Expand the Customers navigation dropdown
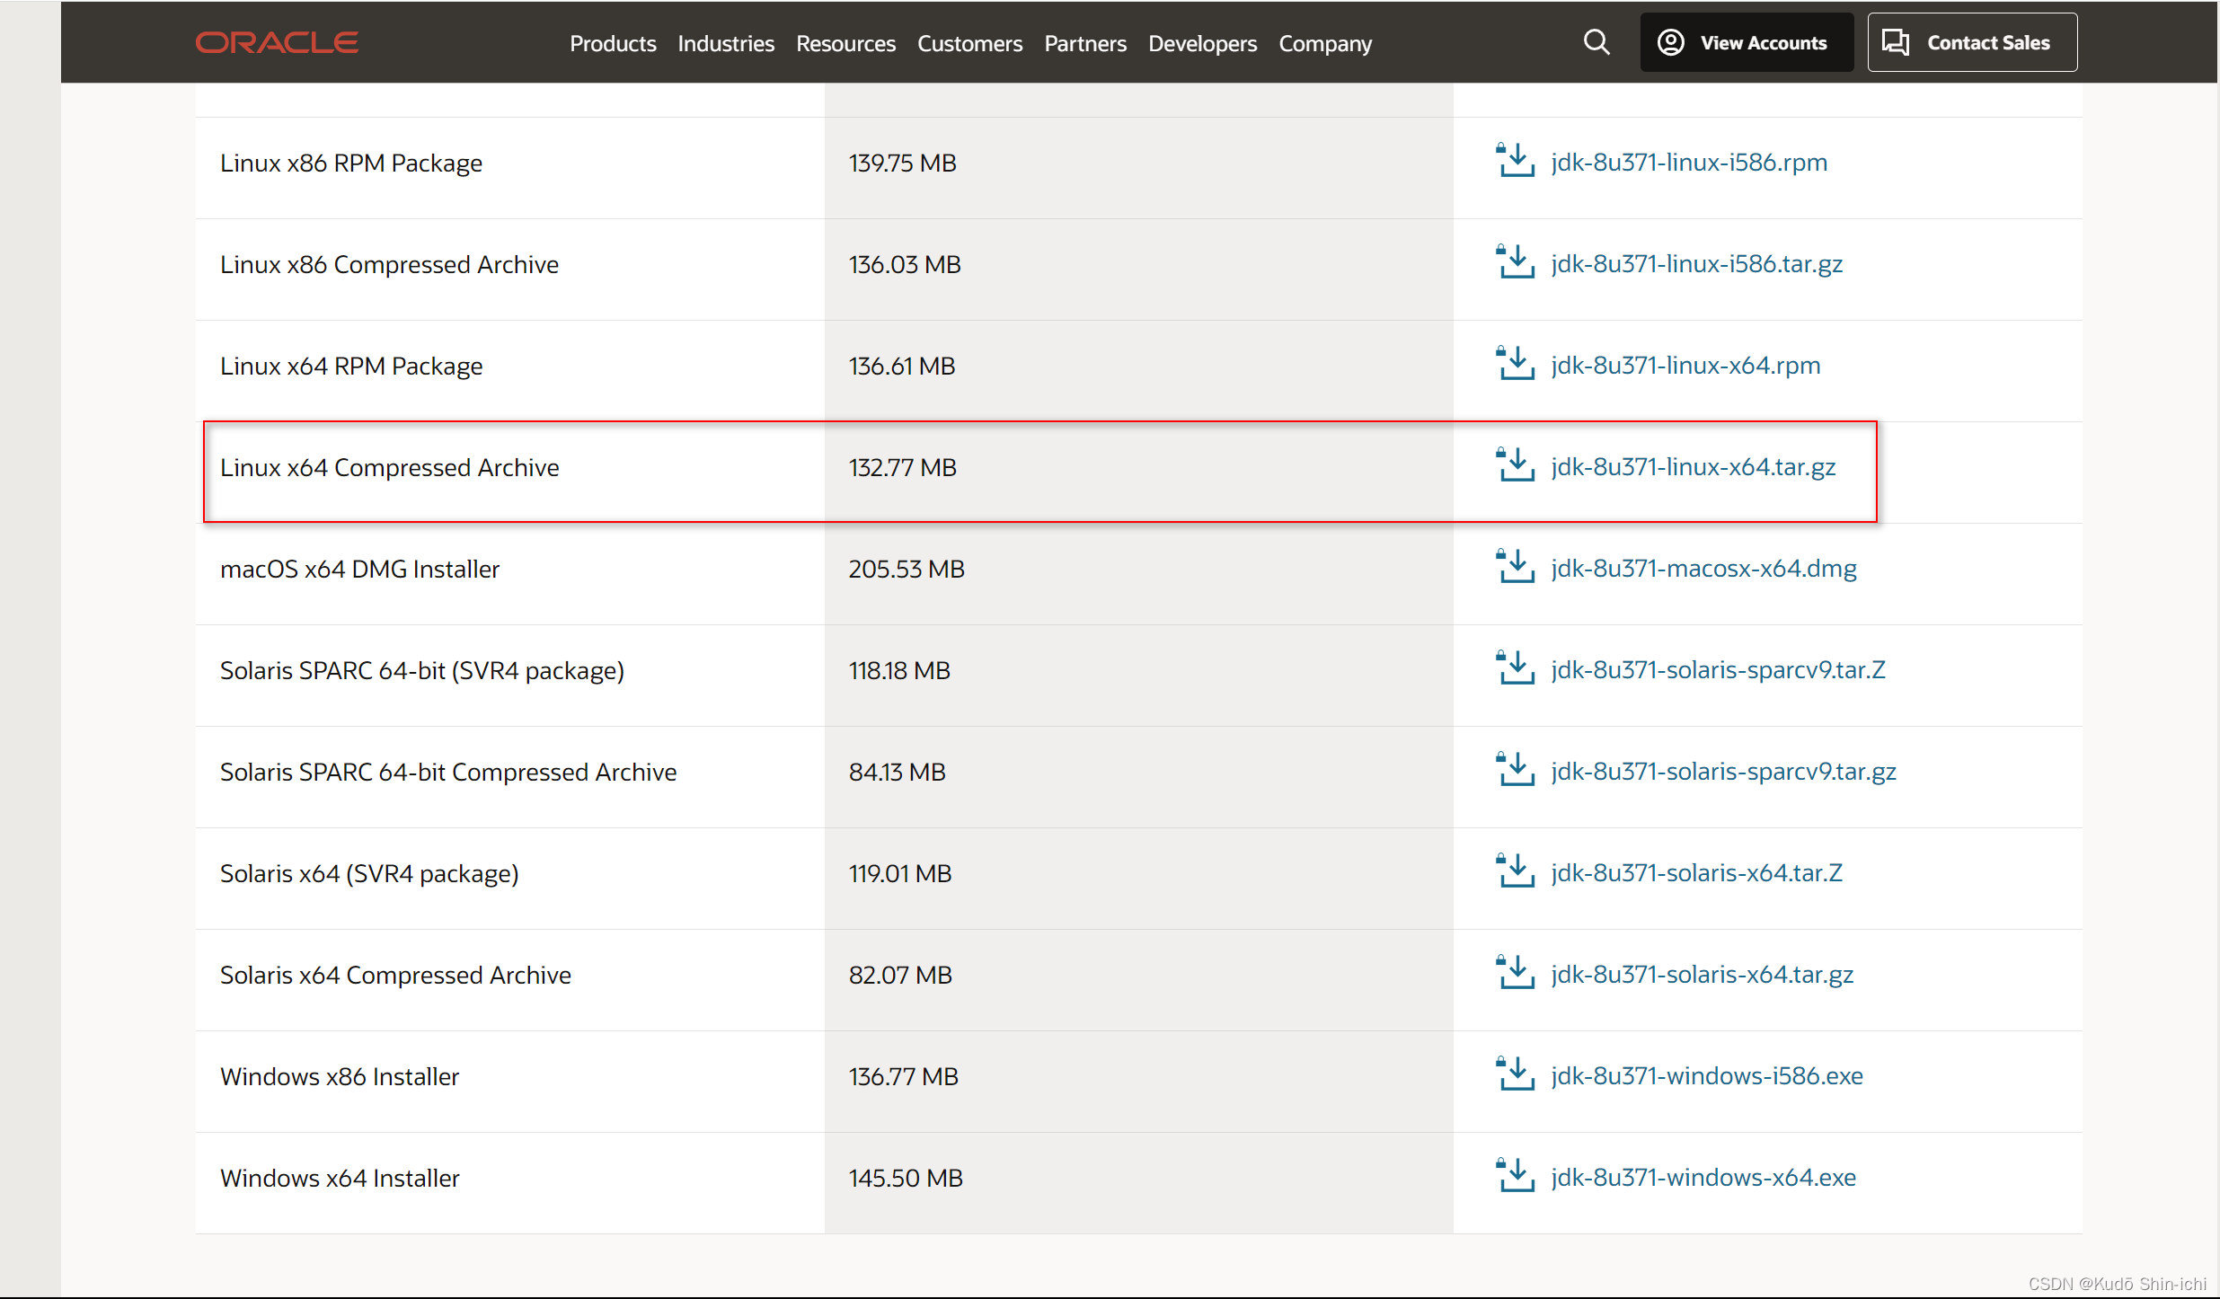 pyautogui.click(x=969, y=41)
